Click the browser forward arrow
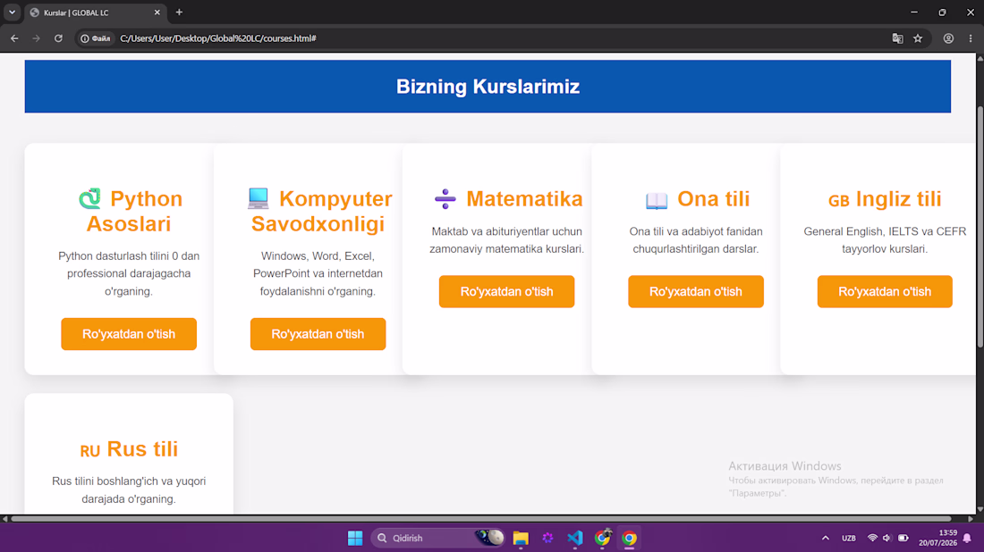Image resolution: width=984 pixels, height=552 pixels. point(37,38)
